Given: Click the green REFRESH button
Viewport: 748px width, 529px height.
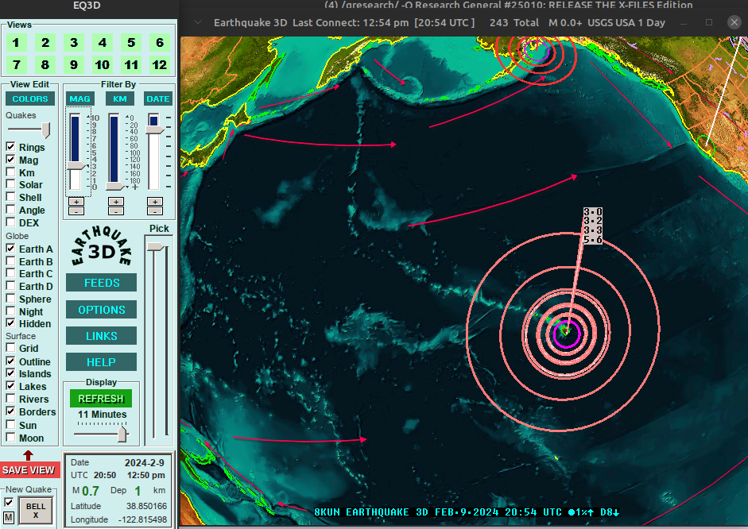Looking at the screenshot, I should tap(101, 399).
